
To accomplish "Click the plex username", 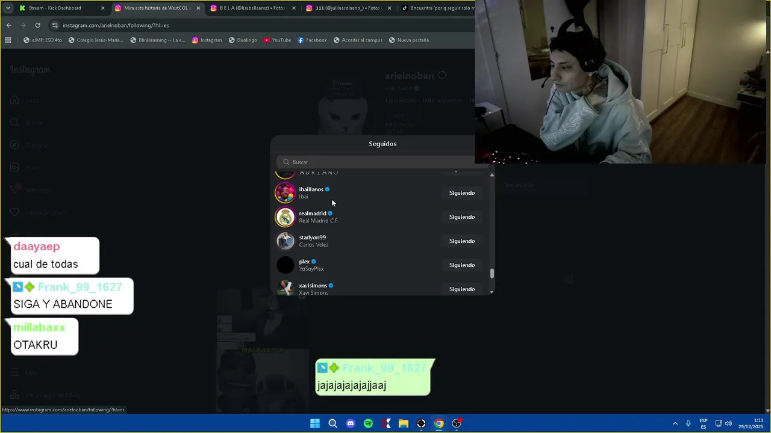I will point(304,262).
